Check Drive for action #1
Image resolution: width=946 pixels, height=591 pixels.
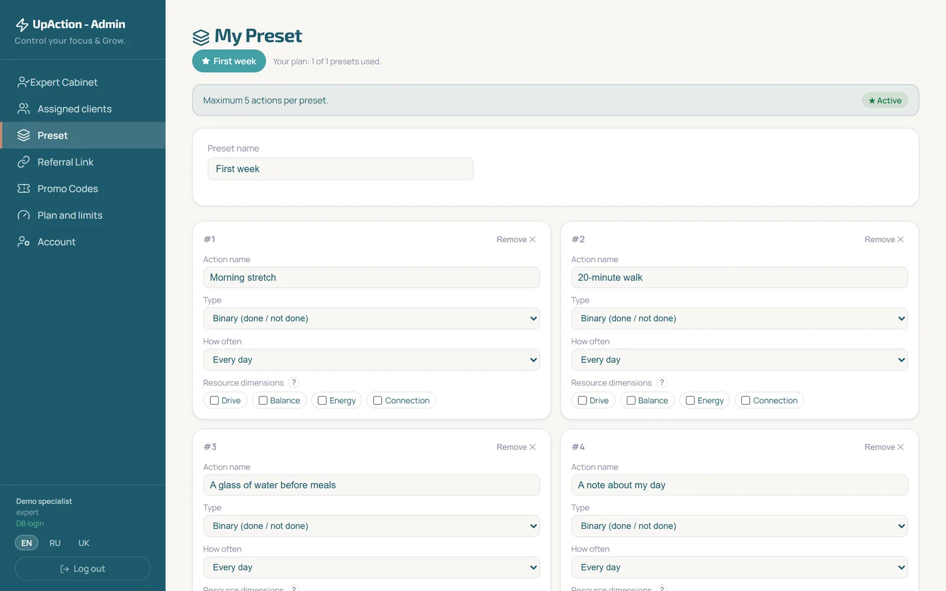pos(215,400)
